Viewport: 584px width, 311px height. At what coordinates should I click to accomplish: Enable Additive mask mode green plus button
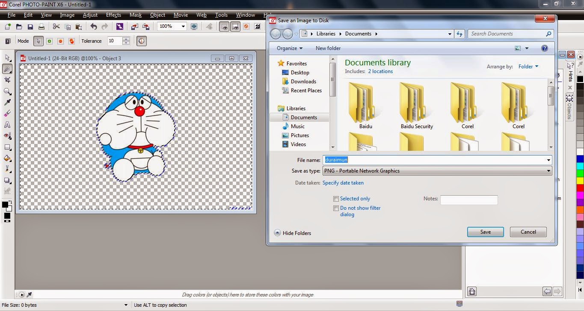50,41
